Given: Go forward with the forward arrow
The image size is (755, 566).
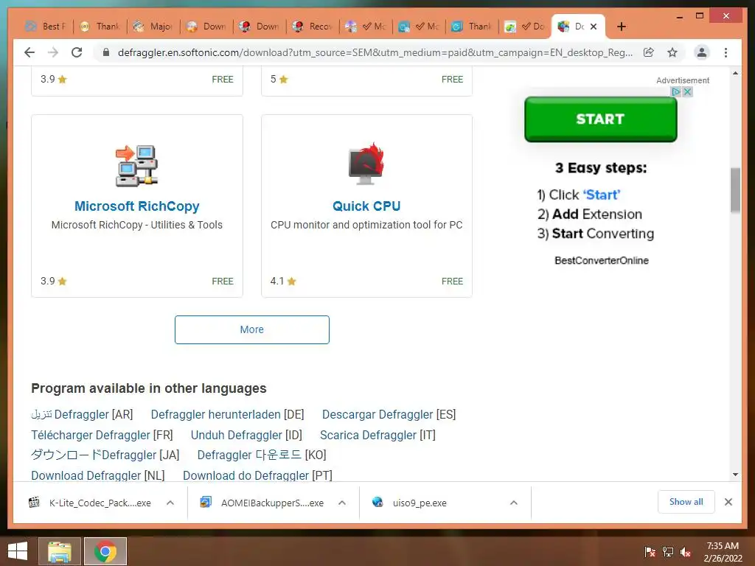Looking at the screenshot, I should (x=53, y=52).
